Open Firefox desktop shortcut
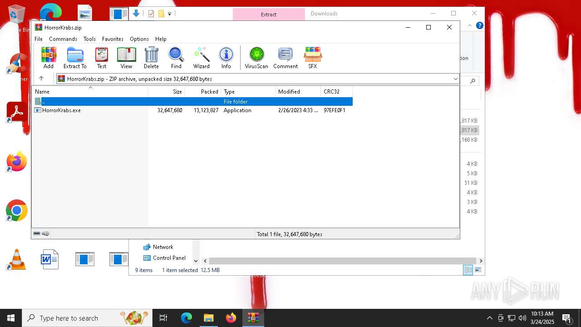Screen dimensions: 581x327 click(17, 162)
